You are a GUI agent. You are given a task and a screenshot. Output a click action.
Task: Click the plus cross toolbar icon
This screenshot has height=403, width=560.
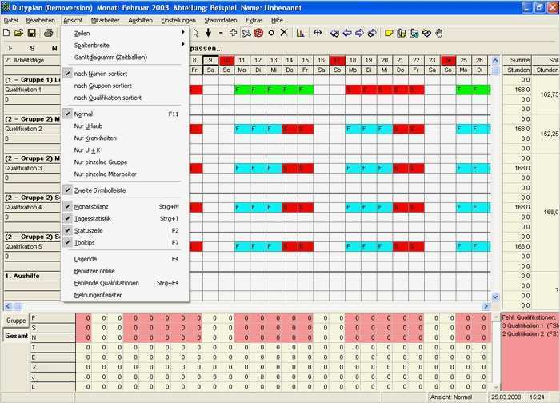tap(234, 34)
